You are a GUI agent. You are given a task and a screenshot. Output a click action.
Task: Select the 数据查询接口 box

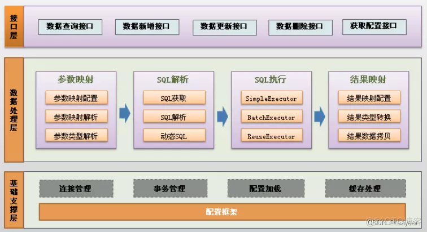click(x=70, y=27)
